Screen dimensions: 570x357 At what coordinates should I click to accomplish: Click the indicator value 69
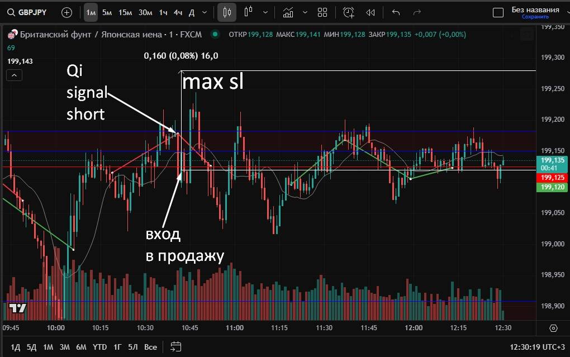coord(11,48)
